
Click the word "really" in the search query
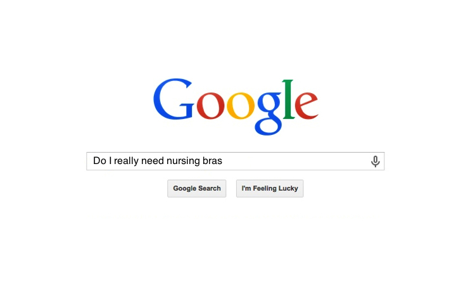point(126,161)
